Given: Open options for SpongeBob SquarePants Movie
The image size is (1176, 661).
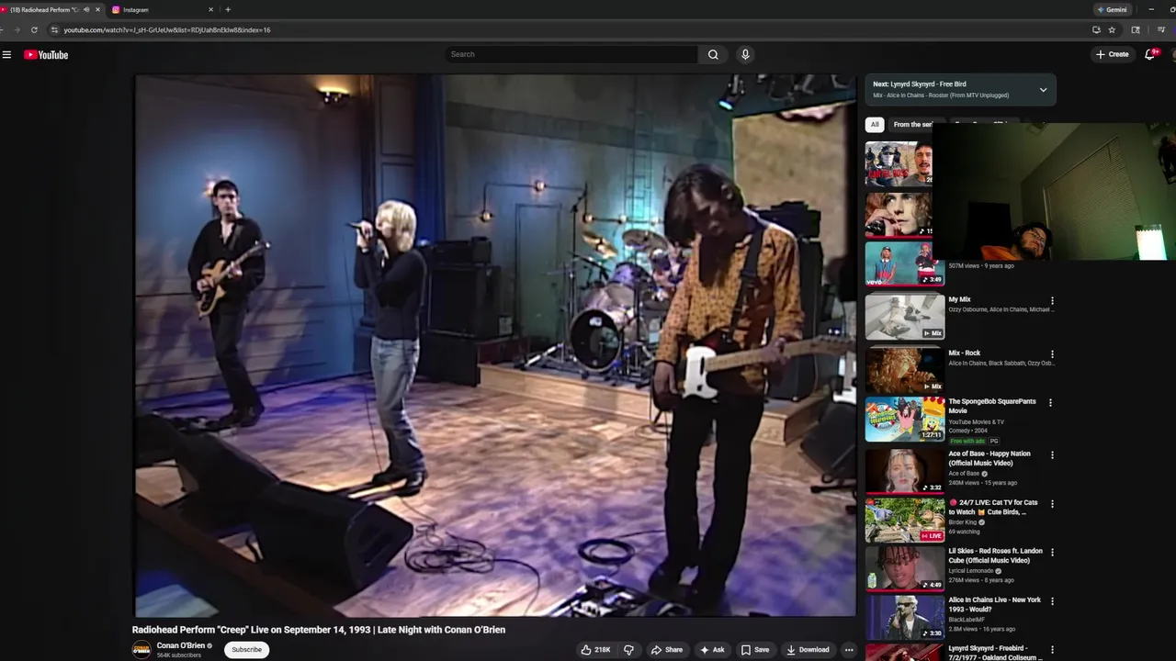Looking at the screenshot, I should (1050, 402).
